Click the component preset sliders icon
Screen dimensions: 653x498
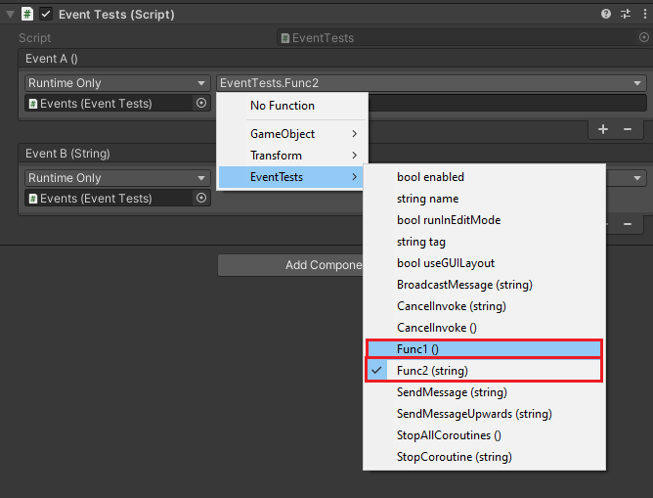(626, 15)
